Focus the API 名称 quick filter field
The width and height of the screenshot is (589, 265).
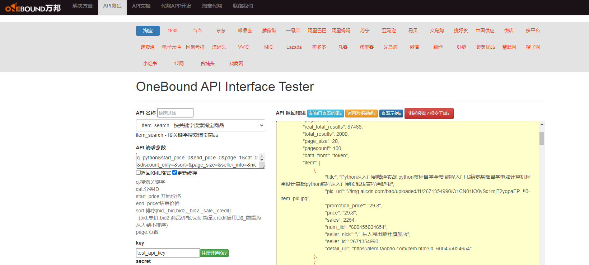[x=175, y=113]
